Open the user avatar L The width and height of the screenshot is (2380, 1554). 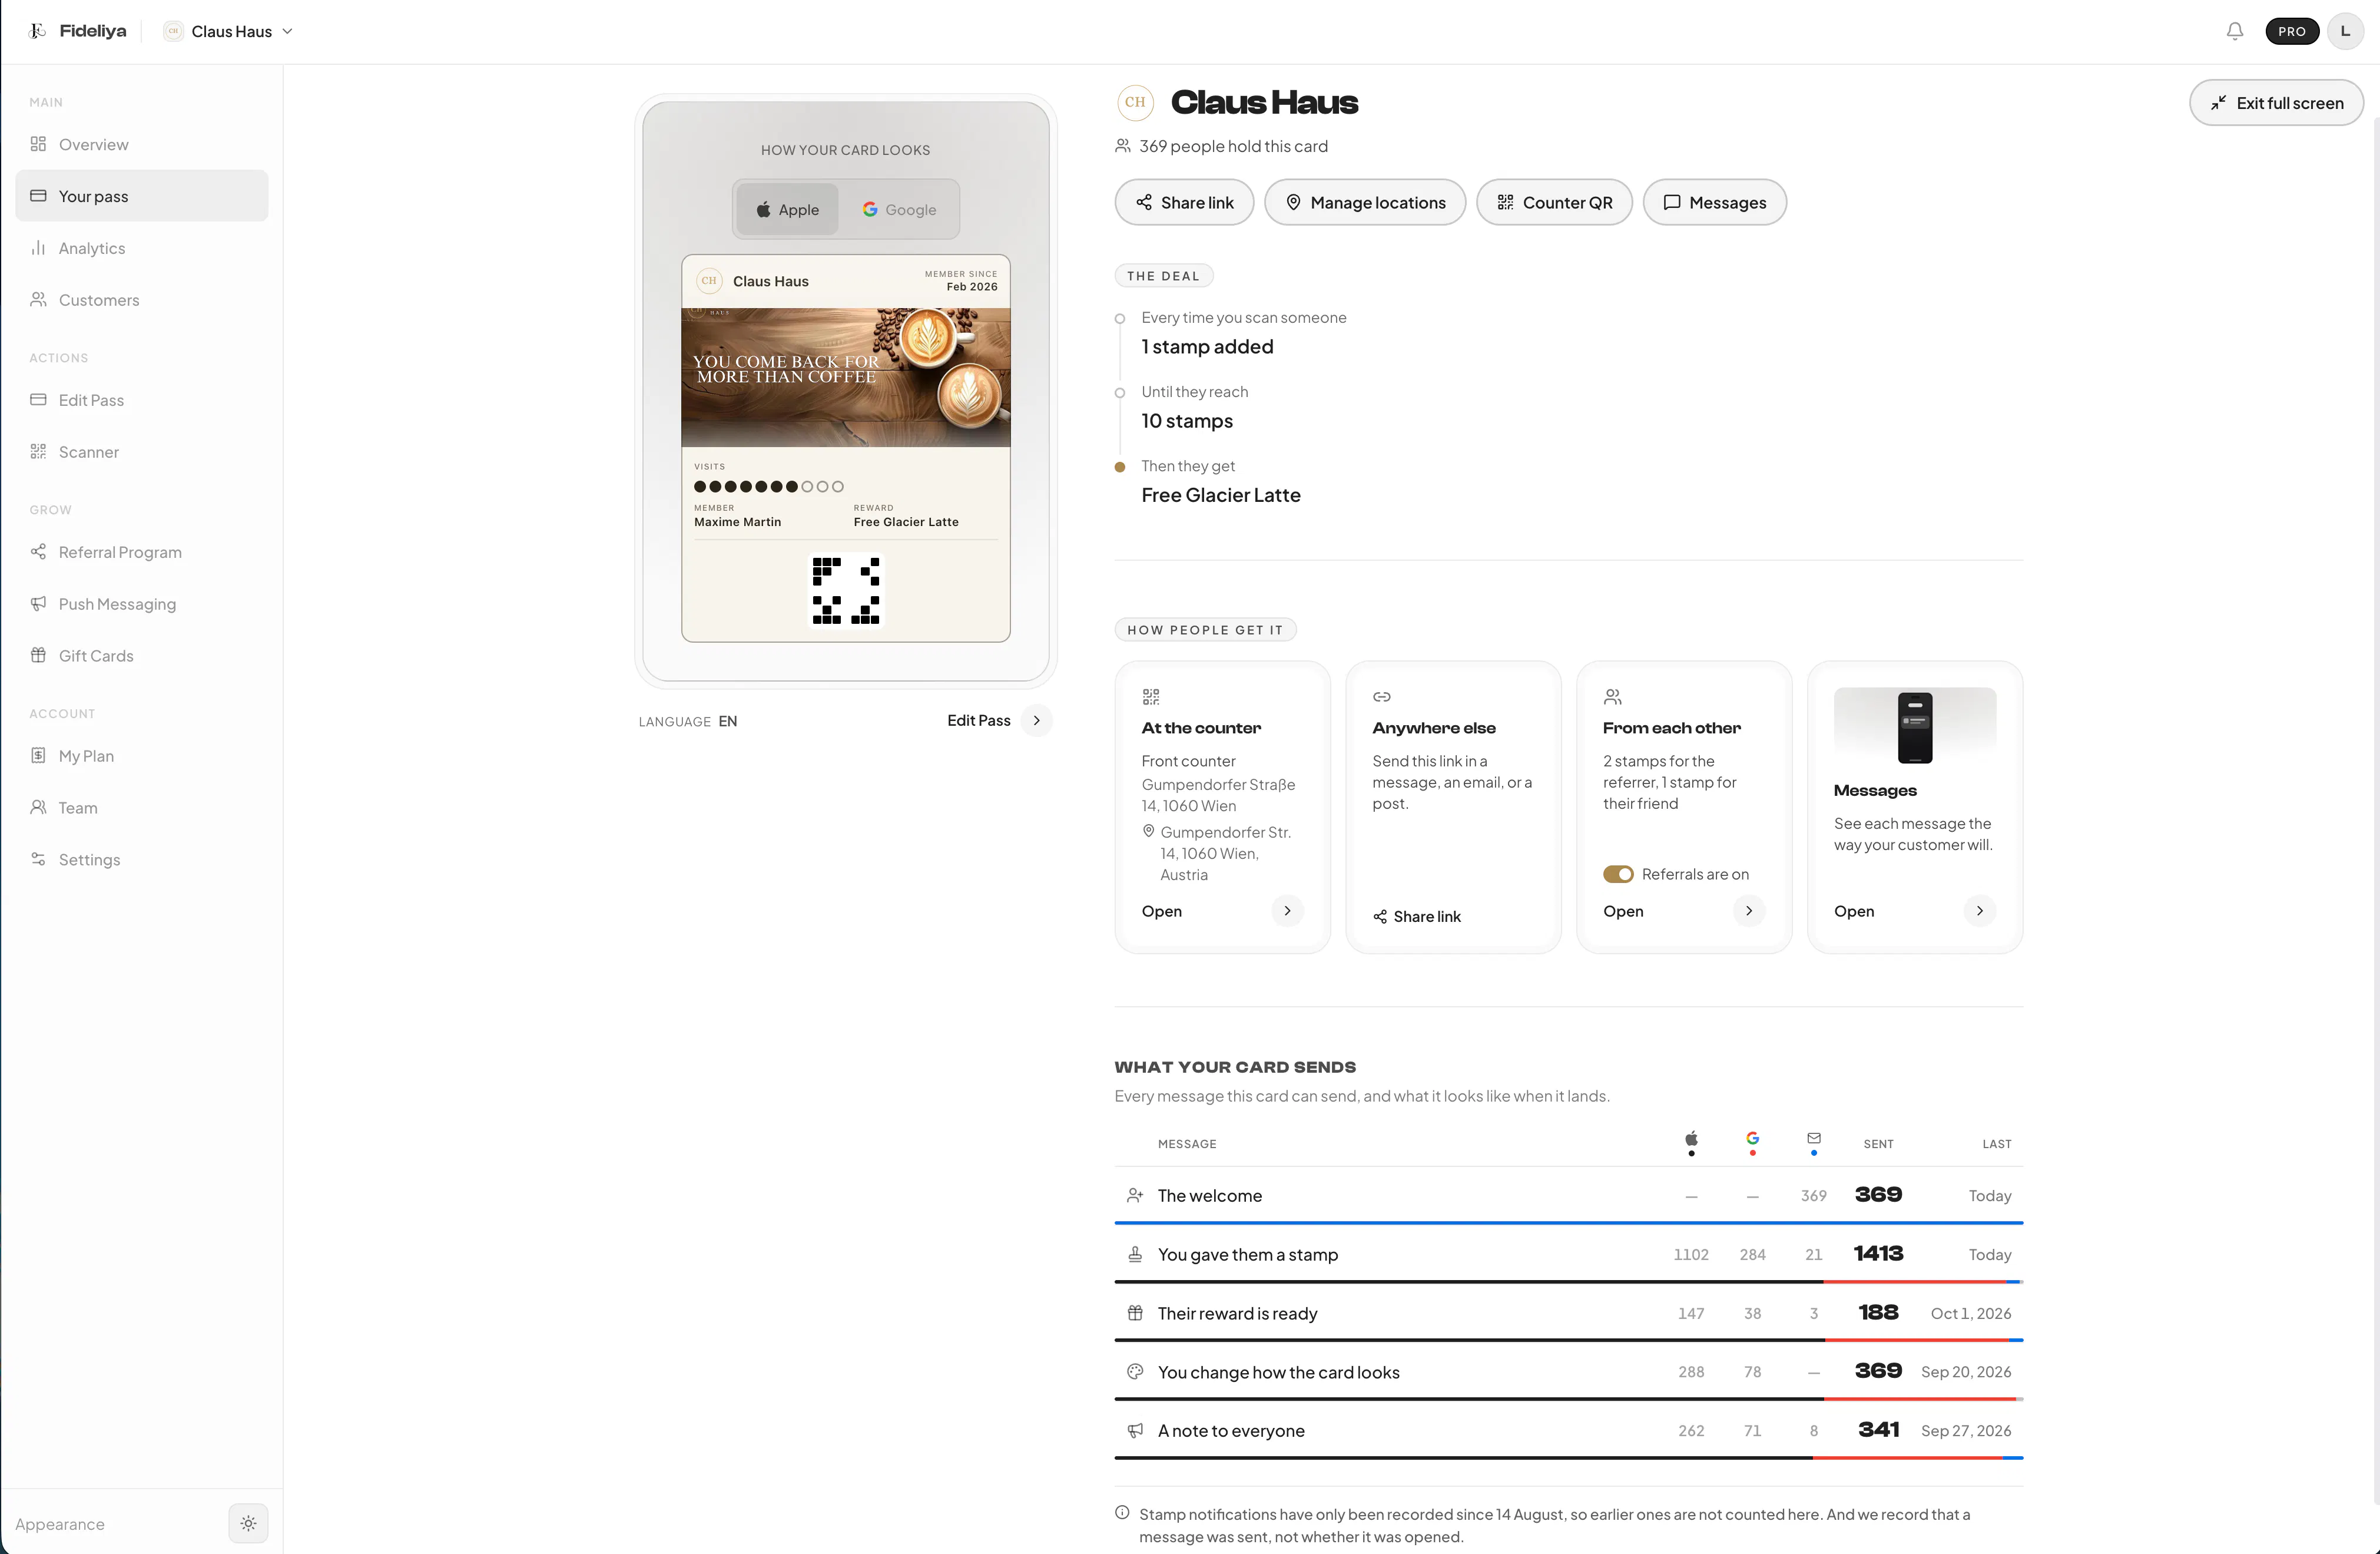click(2345, 31)
